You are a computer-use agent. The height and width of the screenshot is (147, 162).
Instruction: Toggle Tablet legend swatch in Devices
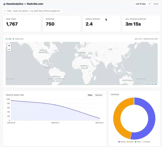coord(136,142)
